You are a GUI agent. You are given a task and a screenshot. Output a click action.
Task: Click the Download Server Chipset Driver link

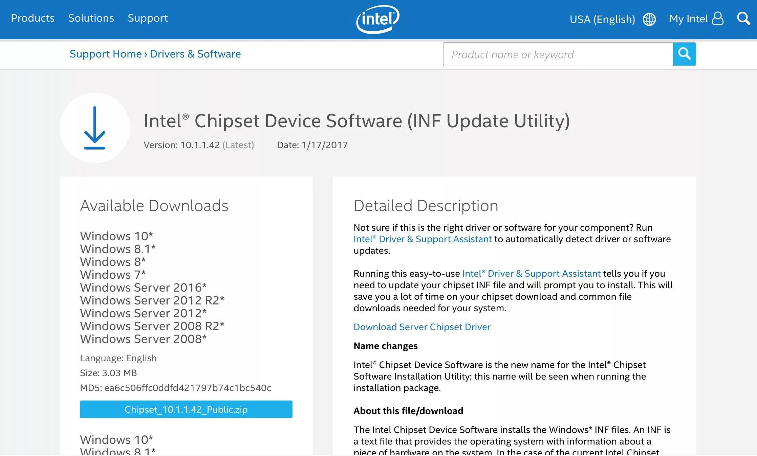[x=422, y=326]
